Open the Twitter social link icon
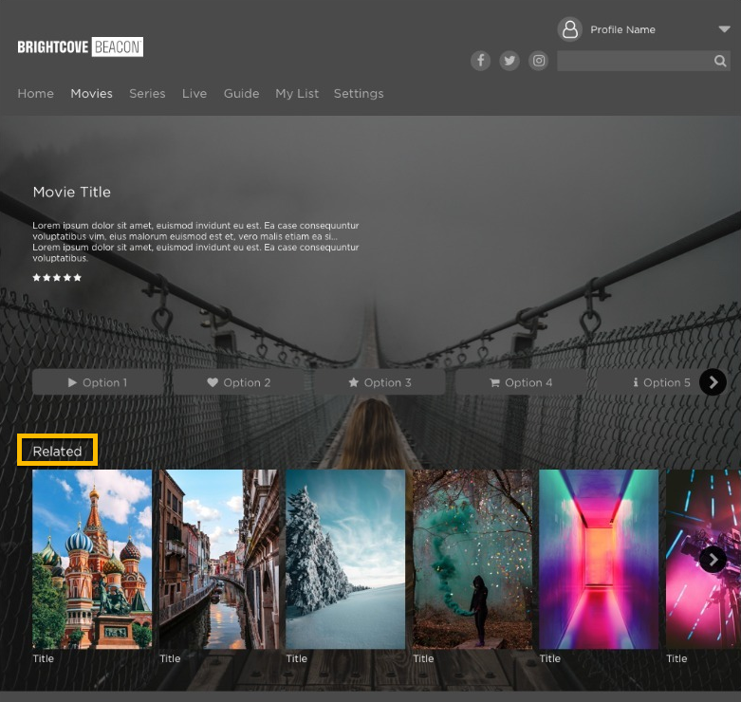Viewport: 741px width, 702px height. point(510,61)
